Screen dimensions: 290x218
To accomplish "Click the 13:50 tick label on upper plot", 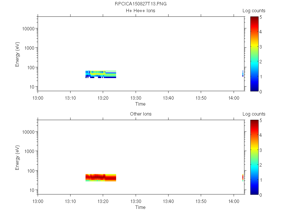I will click(201, 98).
